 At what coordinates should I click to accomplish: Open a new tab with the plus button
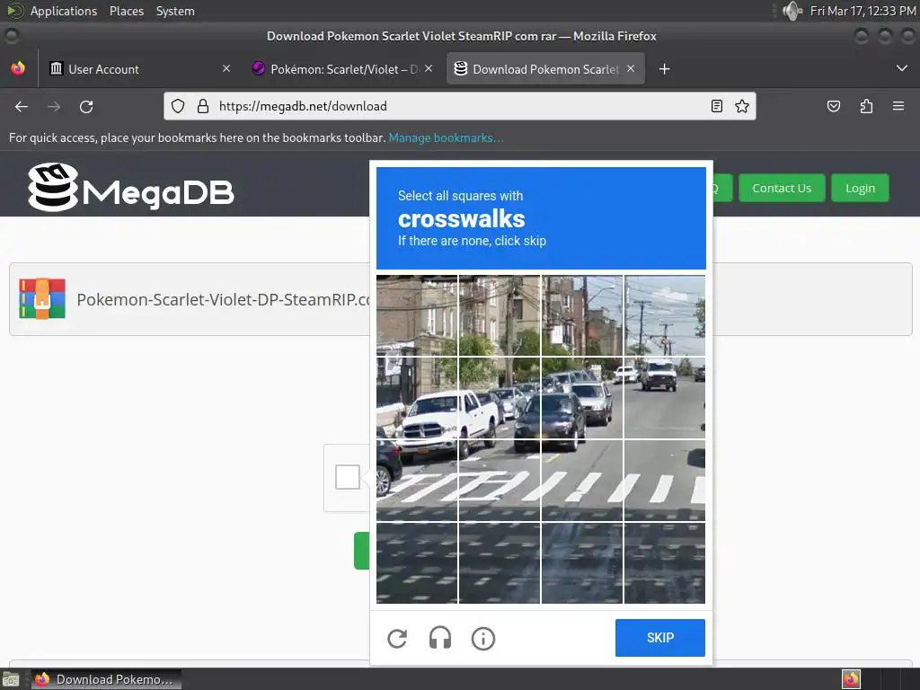click(x=664, y=69)
